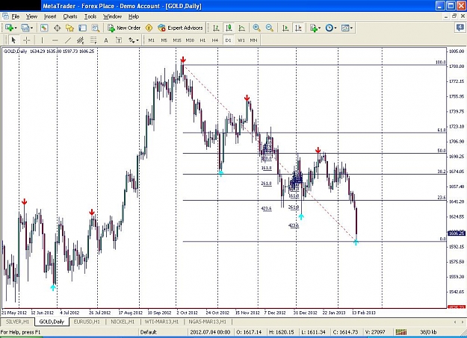
Task: Switch to candlestick chart display
Action: click(229, 28)
